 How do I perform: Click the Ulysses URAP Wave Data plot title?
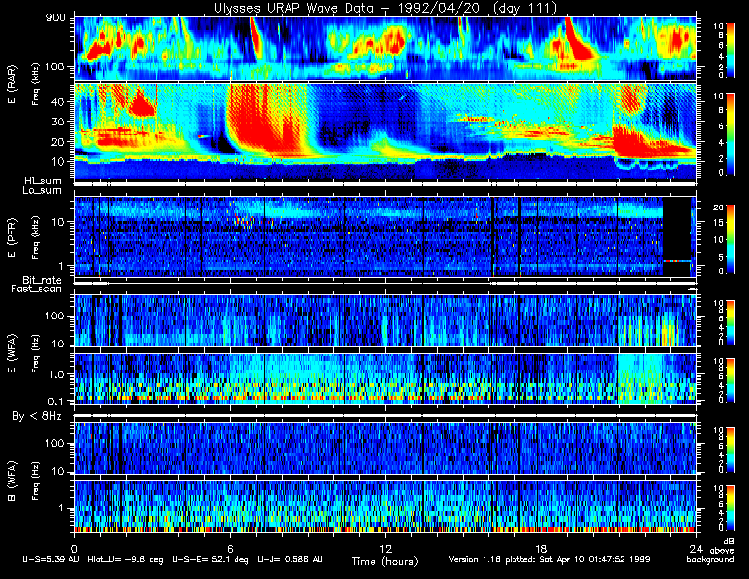point(385,8)
